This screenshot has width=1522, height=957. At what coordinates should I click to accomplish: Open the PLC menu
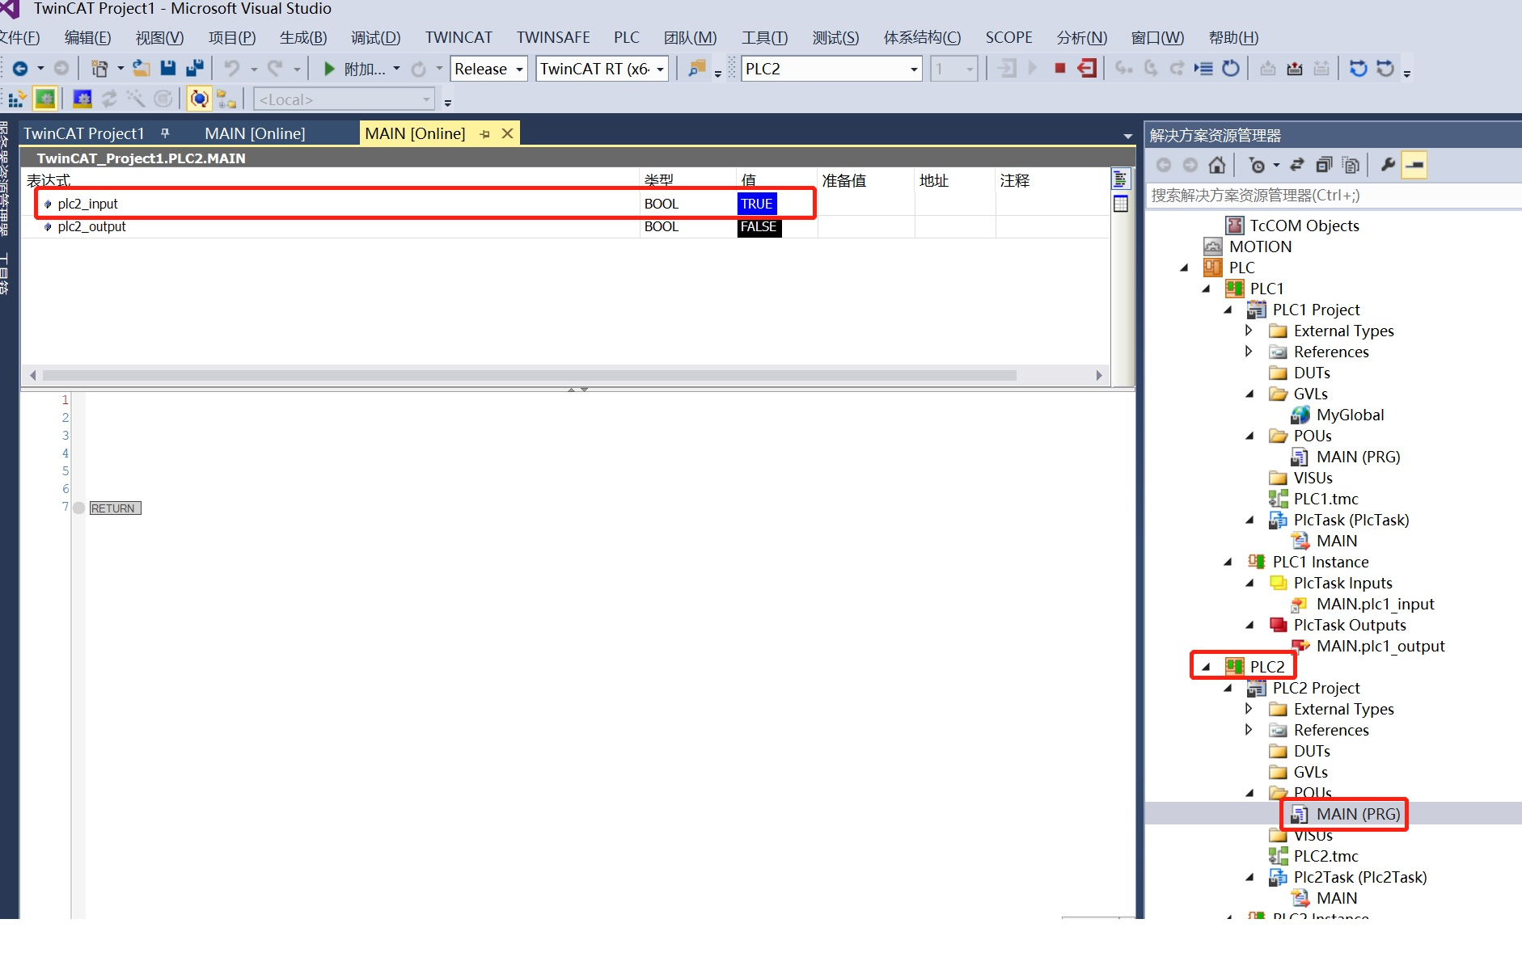pos(626,37)
